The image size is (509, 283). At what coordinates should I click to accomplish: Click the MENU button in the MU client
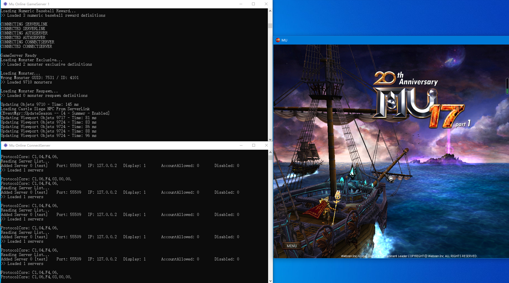[291, 246]
